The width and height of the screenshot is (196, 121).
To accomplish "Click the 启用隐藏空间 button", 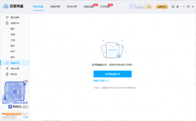I will 112,74.
